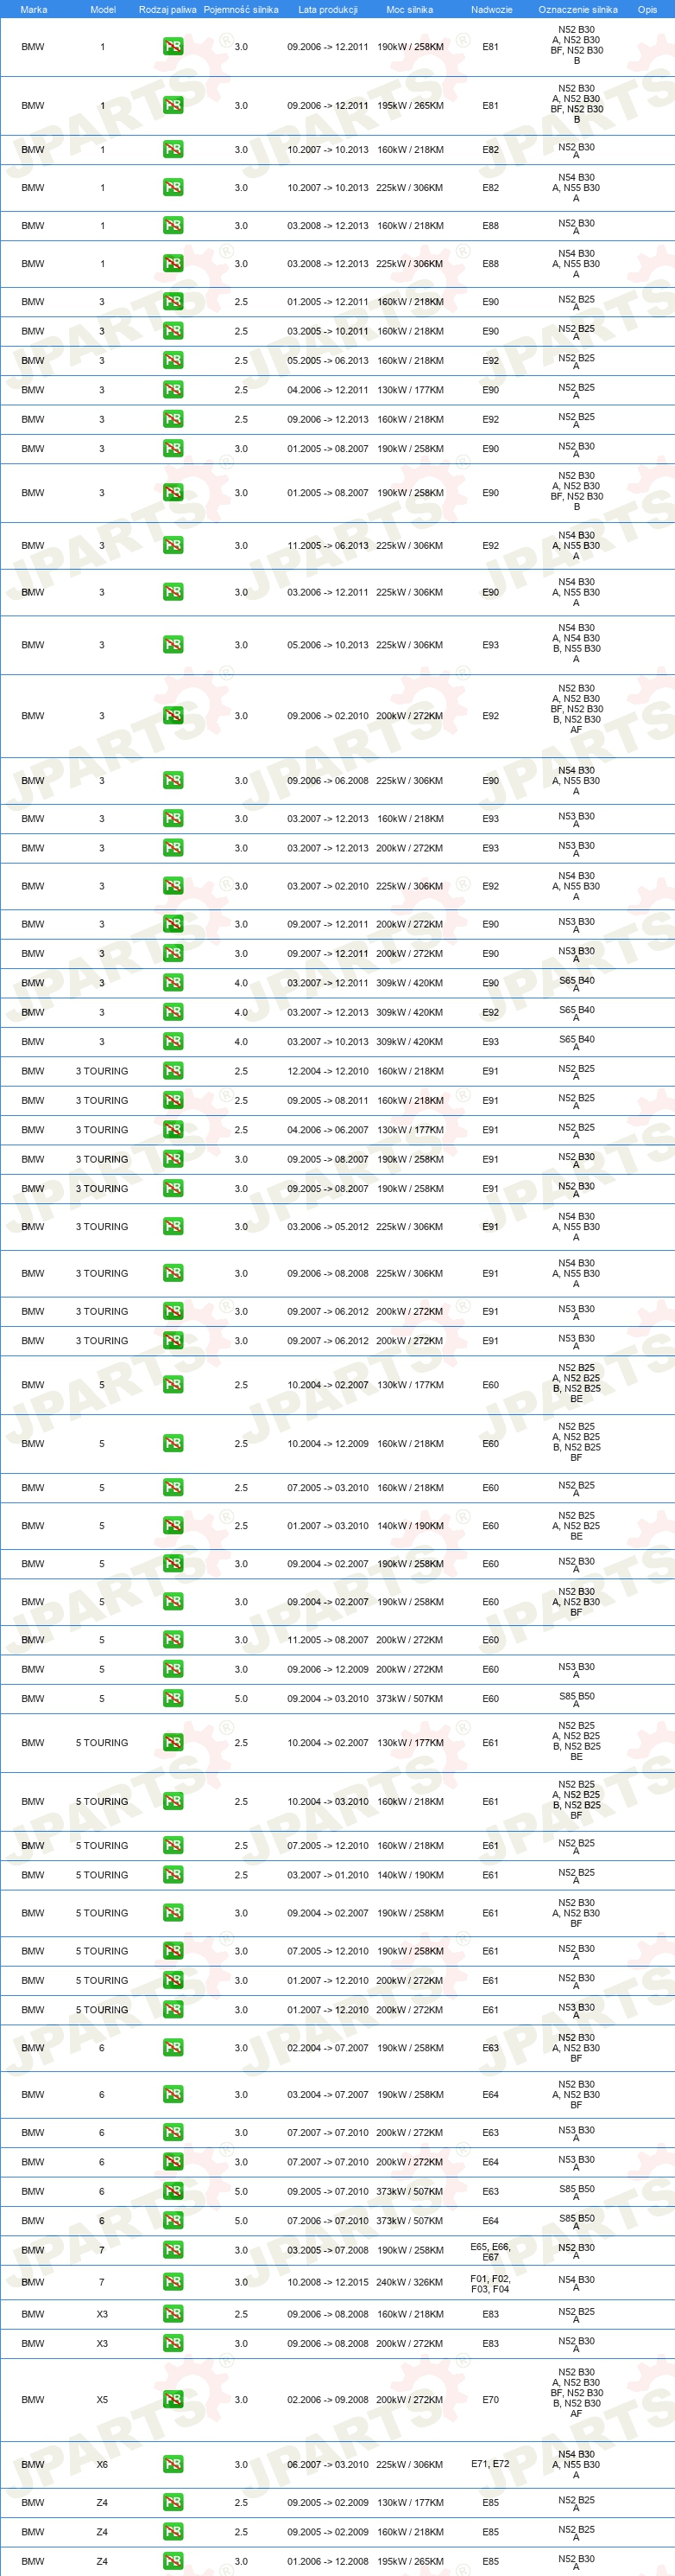
Task: Click fuel icon for BMW 1 E81 190kW row
Action: point(173,47)
